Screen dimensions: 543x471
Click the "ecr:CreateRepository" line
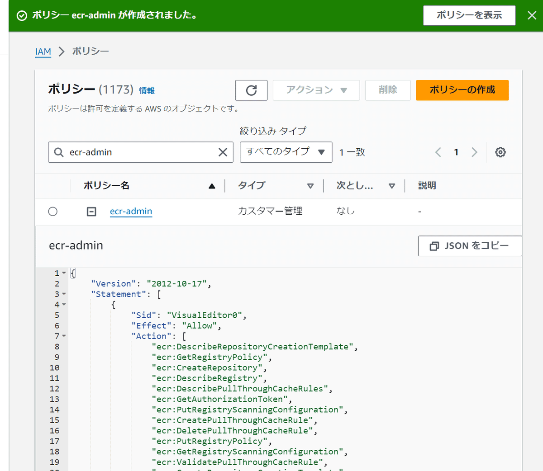tap(210, 368)
